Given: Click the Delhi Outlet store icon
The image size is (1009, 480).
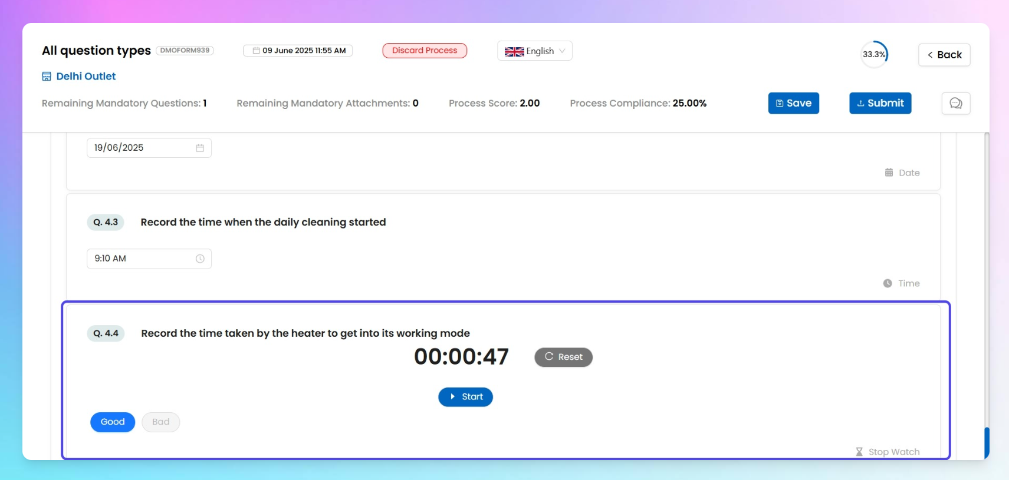Looking at the screenshot, I should [47, 76].
